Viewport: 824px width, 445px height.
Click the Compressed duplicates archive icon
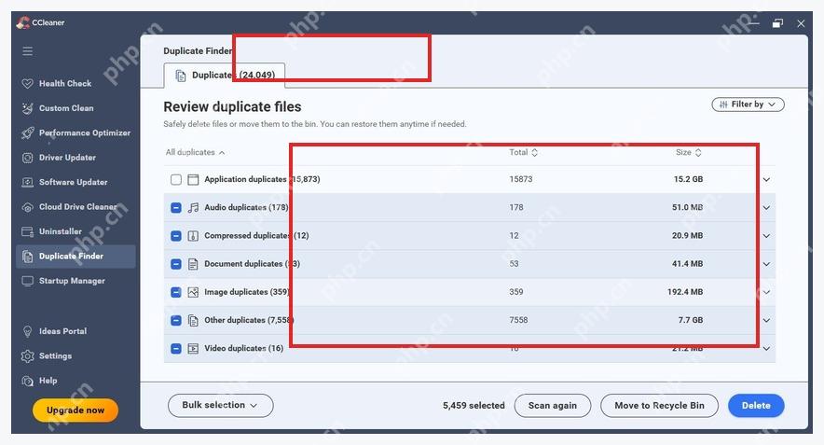tap(193, 236)
